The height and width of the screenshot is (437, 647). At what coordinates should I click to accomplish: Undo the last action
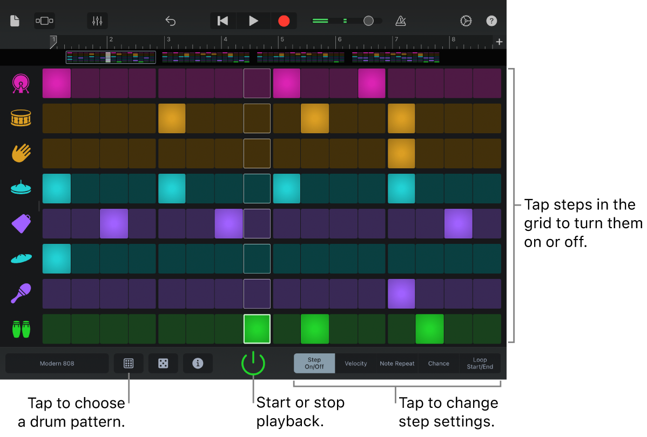(x=171, y=21)
